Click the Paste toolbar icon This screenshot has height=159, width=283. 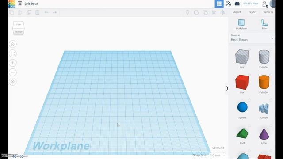pos(20,12)
